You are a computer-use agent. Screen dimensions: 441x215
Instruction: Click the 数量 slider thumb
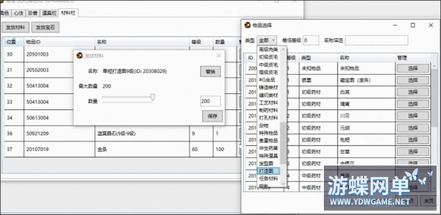[x=153, y=97]
